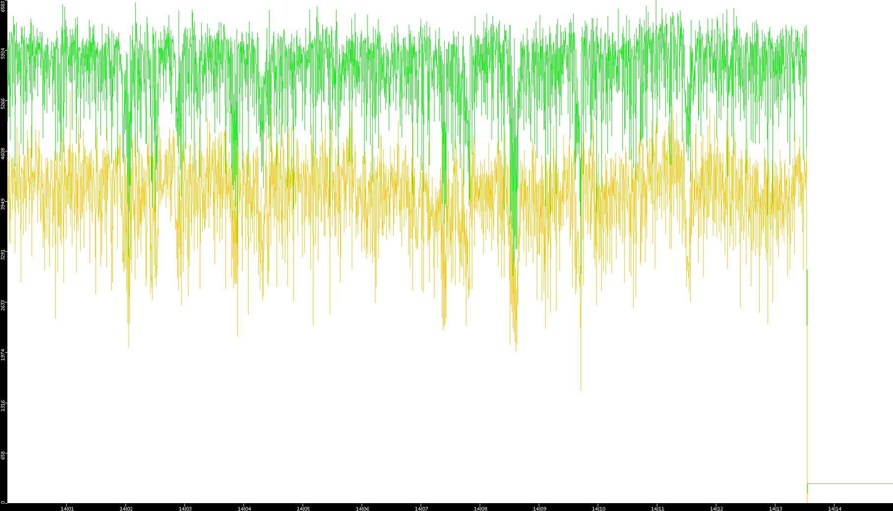Select the 1316 y-axis value label

3,405
